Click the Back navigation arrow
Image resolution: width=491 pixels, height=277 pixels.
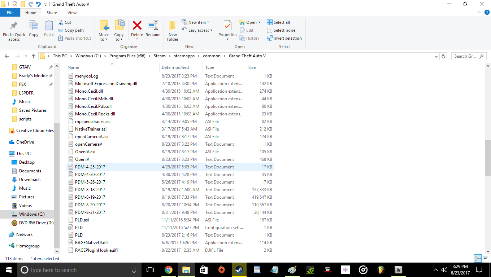tap(6, 56)
